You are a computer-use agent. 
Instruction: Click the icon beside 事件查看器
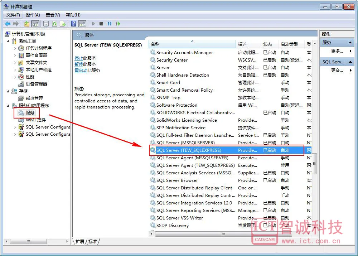pos(21,55)
